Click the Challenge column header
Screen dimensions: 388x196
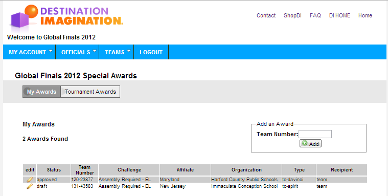tap(129, 170)
